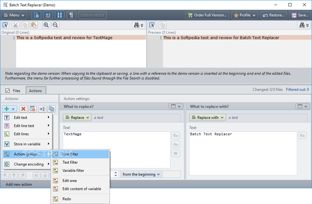The image size is (312, 204).
Task: Choose Redo from submenu
Action: (80, 199)
